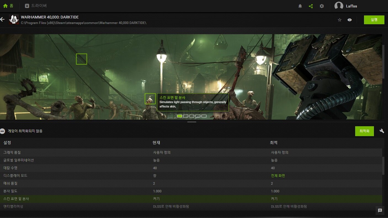Click the Darktide game logo icon
This screenshot has width=388, height=218.
[x=14, y=20]
